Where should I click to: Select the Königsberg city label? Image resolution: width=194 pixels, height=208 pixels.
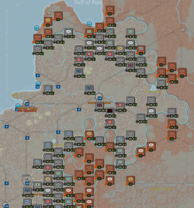pos(27,106)
